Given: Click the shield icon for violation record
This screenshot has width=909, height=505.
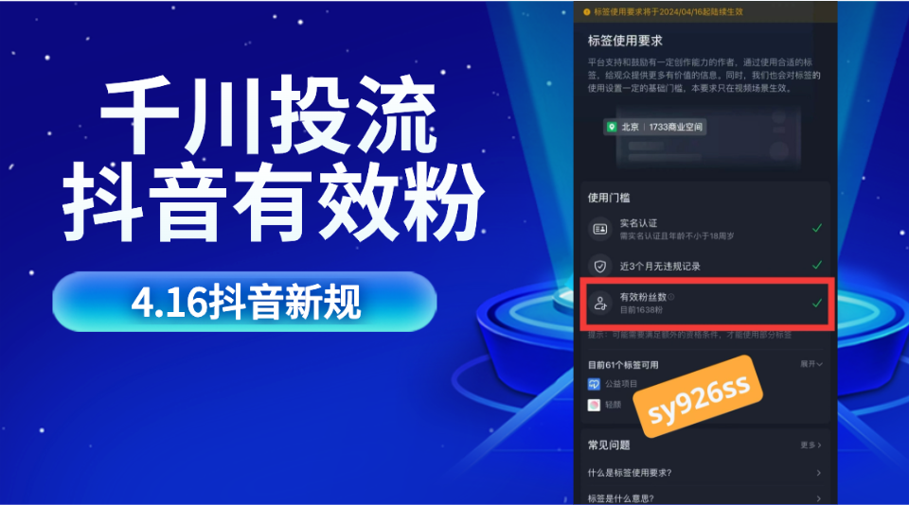Looking at the screenshot, I should click(600, 267).
